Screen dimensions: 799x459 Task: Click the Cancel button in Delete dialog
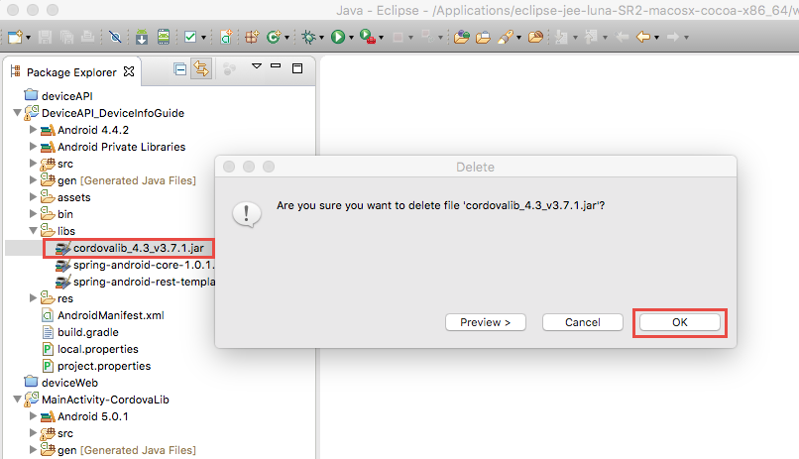(x=582, y=322)
